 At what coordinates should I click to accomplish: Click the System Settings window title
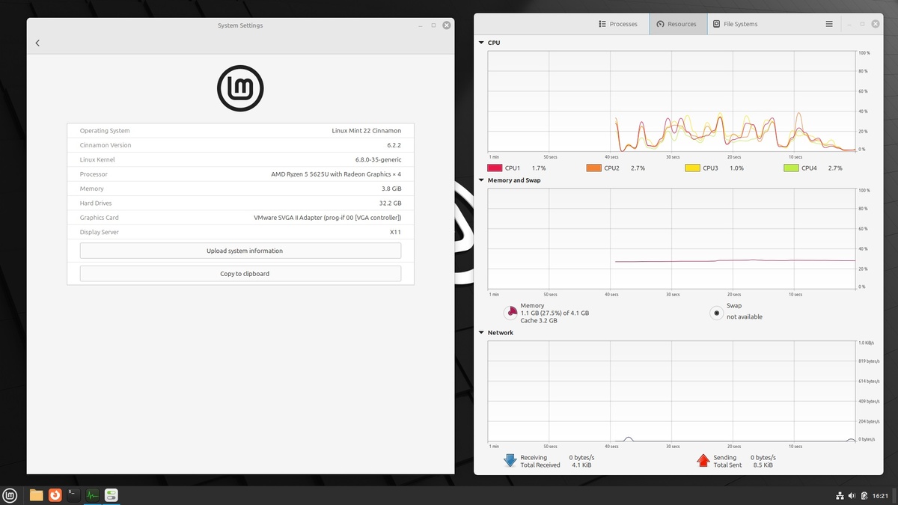click(x=240, y=25)
